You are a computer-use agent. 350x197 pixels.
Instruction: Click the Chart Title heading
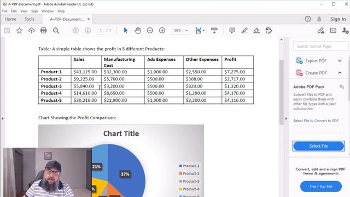(x=121, y=134)
